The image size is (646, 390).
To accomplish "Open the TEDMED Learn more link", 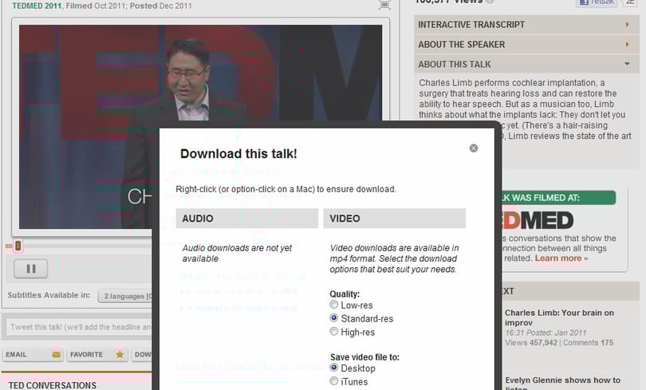I will click(561, 258).
